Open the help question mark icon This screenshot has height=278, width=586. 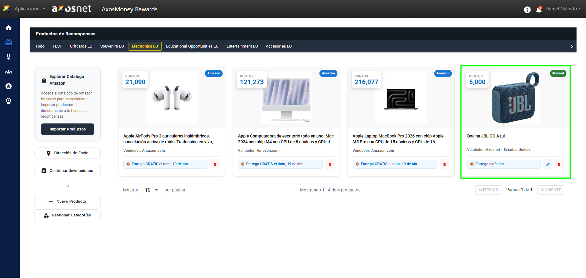point(527,10)
